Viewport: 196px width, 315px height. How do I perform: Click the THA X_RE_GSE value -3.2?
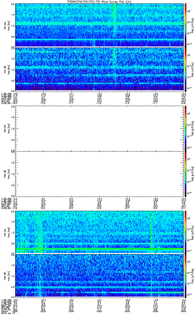[x=99, y=94]
